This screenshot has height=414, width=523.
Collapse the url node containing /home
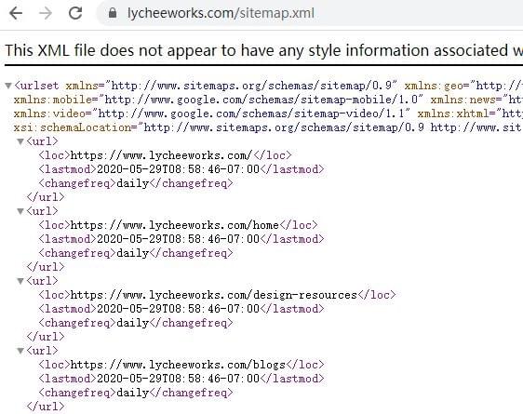(x=20, y=211)
